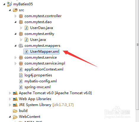Viewport: 139px width, 122px height.
Task: Select the build folder label
Action: point(23,111)
